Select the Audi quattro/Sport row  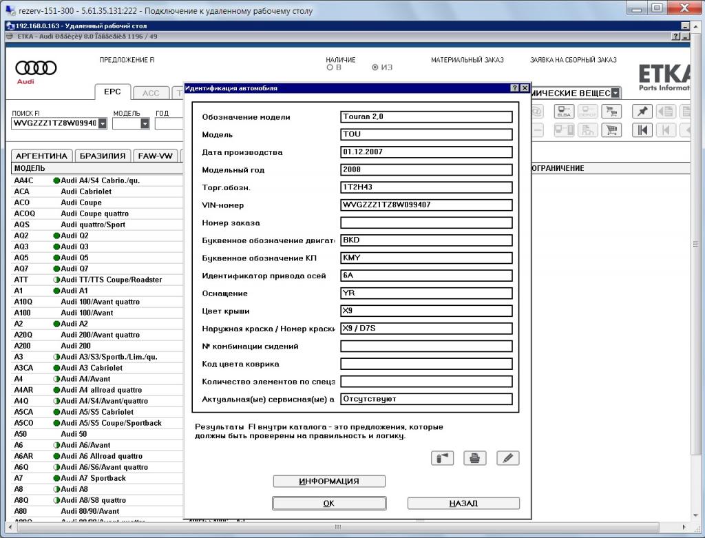tap(97, 225)
